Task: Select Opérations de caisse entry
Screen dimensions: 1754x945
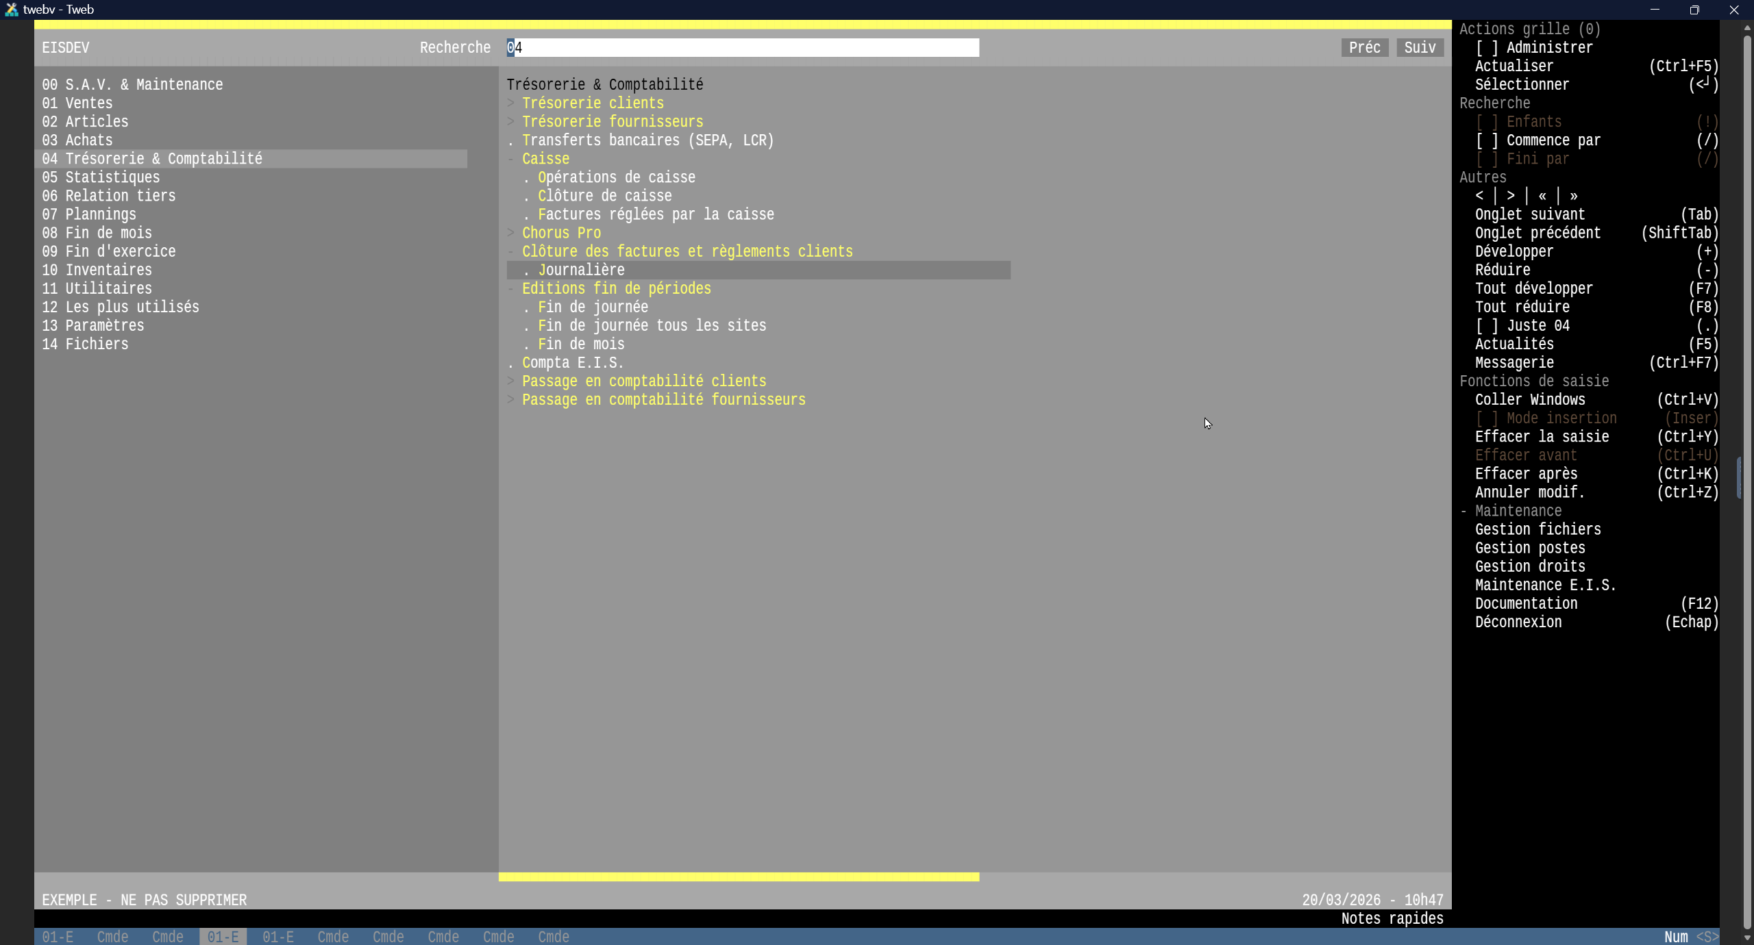Action: click(x=616, y=177)
